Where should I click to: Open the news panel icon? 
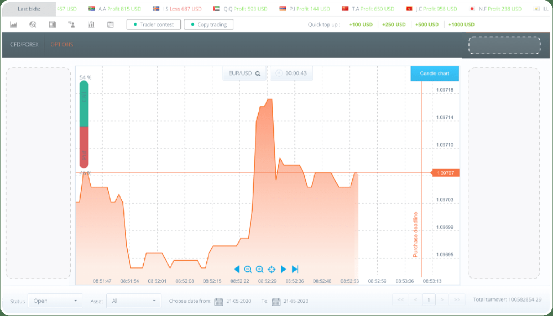53,25
